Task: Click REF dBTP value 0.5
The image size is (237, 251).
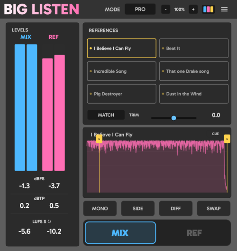Action: click(54, 206)
